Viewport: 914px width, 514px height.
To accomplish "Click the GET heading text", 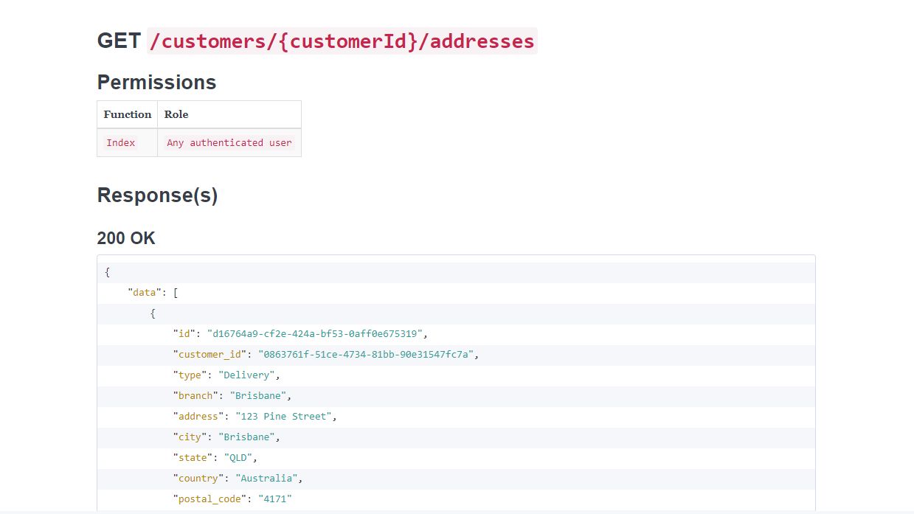I will [x=119, y=41].
